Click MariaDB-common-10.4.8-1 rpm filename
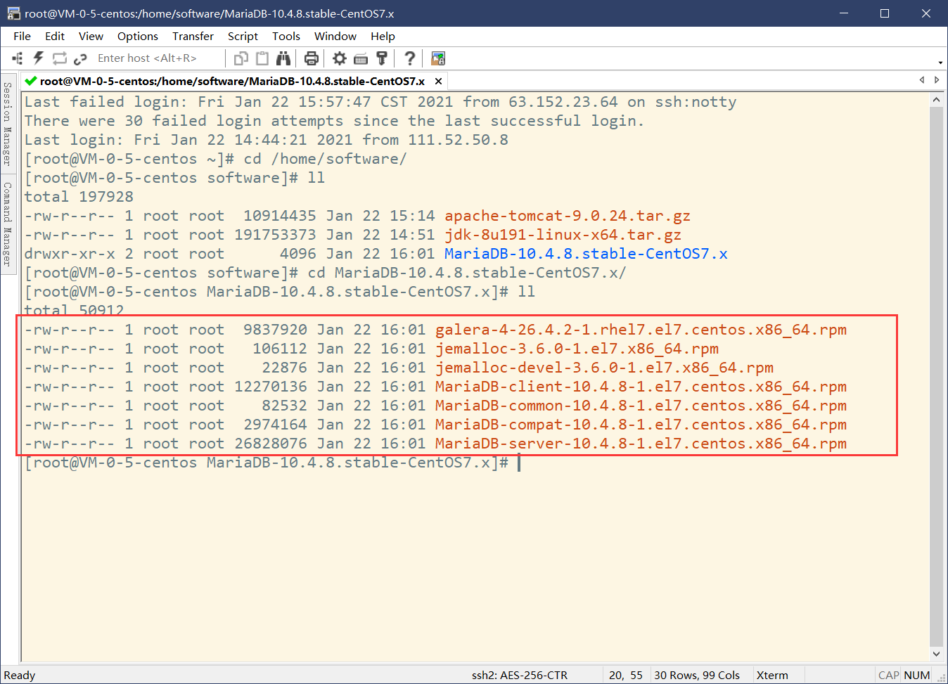The image size is (948, 684). tap(641, 406)
